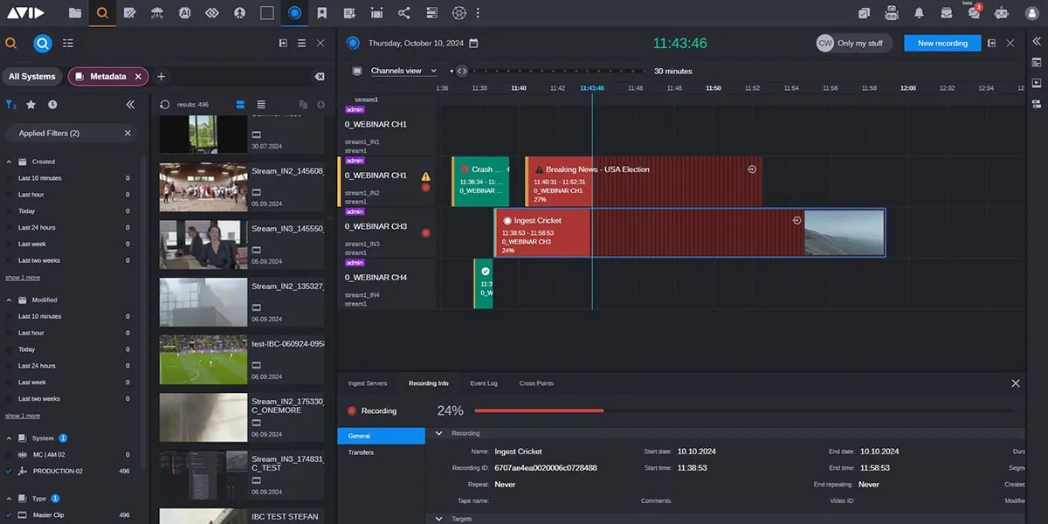Add a new search criteria with plus
The width and height of the screenshot is (1048, 524).
tap(161, 77)
